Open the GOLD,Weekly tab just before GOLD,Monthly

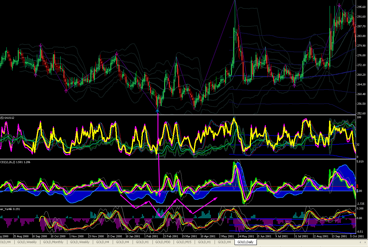[27, 242]
